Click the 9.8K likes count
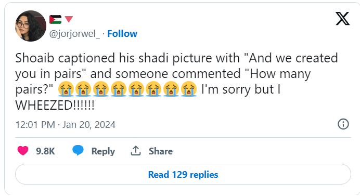The width and height of the screenshot is (360, 196). pyautogui.click(x=45, y=151)
